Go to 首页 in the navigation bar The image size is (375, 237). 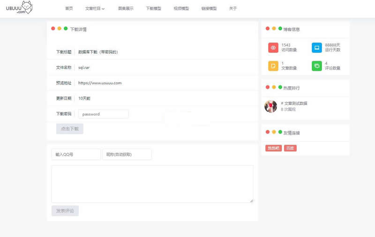[x=69, y=8]
